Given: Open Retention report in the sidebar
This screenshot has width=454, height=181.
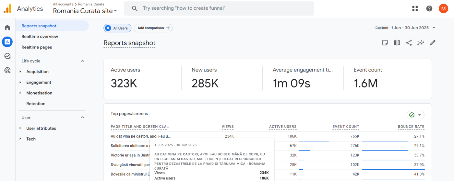Looking at the screenshot, I should tap(36, 104).
